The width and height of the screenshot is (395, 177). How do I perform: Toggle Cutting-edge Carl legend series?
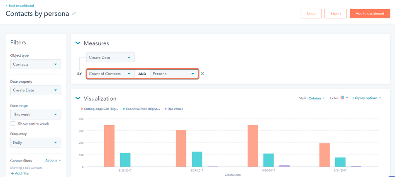coord(100,109)
